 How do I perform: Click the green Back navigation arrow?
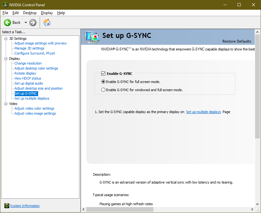point(8,22)
